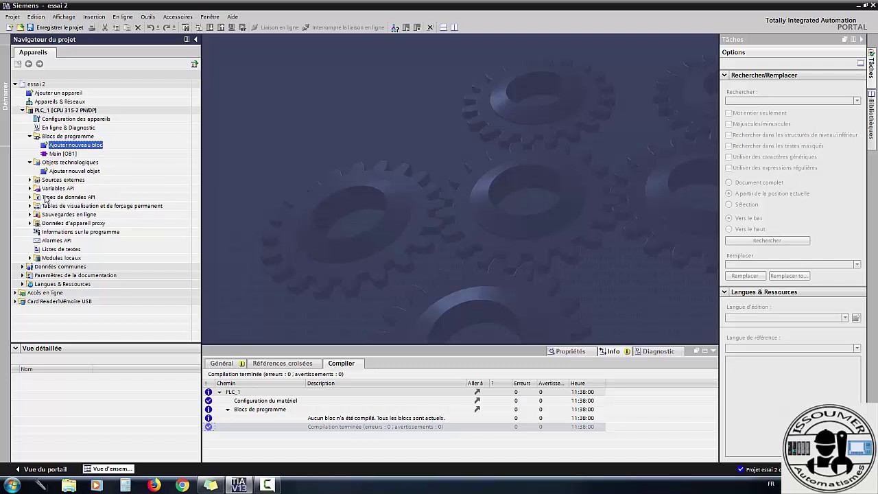Split editor space horizontally
Screen dimensions: 878x494
point(443,27)
